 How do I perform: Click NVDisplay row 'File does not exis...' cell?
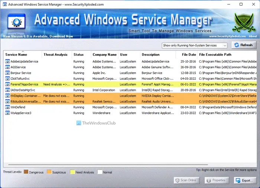(x=56, y=96)
